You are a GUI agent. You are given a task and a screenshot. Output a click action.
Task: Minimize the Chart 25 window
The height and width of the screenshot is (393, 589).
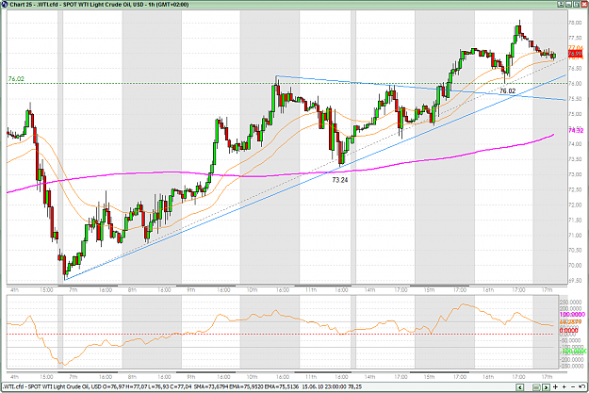coord(568,4)
